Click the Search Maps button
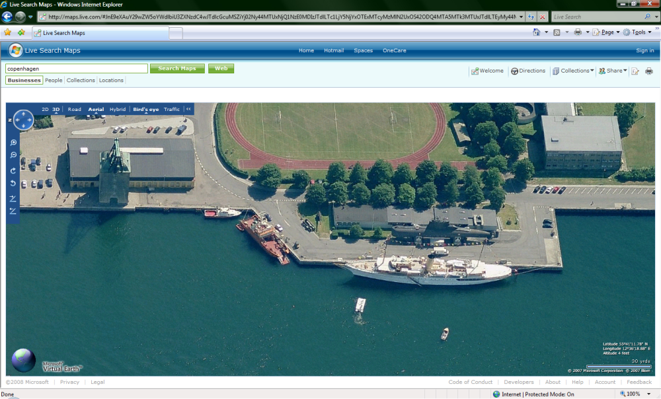Viewport: 661px width, 399px height. tap(177, 68)
